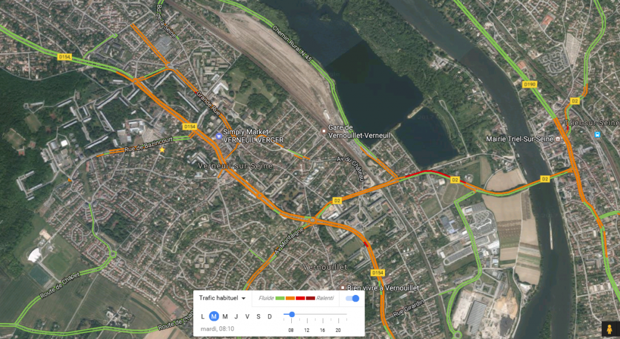Select the D (dimanche) day button
620x339 pixels.
click(269, 316)
